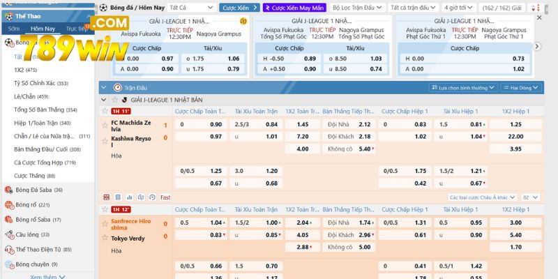Click 1X2 odds 7.20 for Kashiwa Reysol
558x279 pixels.
[303, 136]
